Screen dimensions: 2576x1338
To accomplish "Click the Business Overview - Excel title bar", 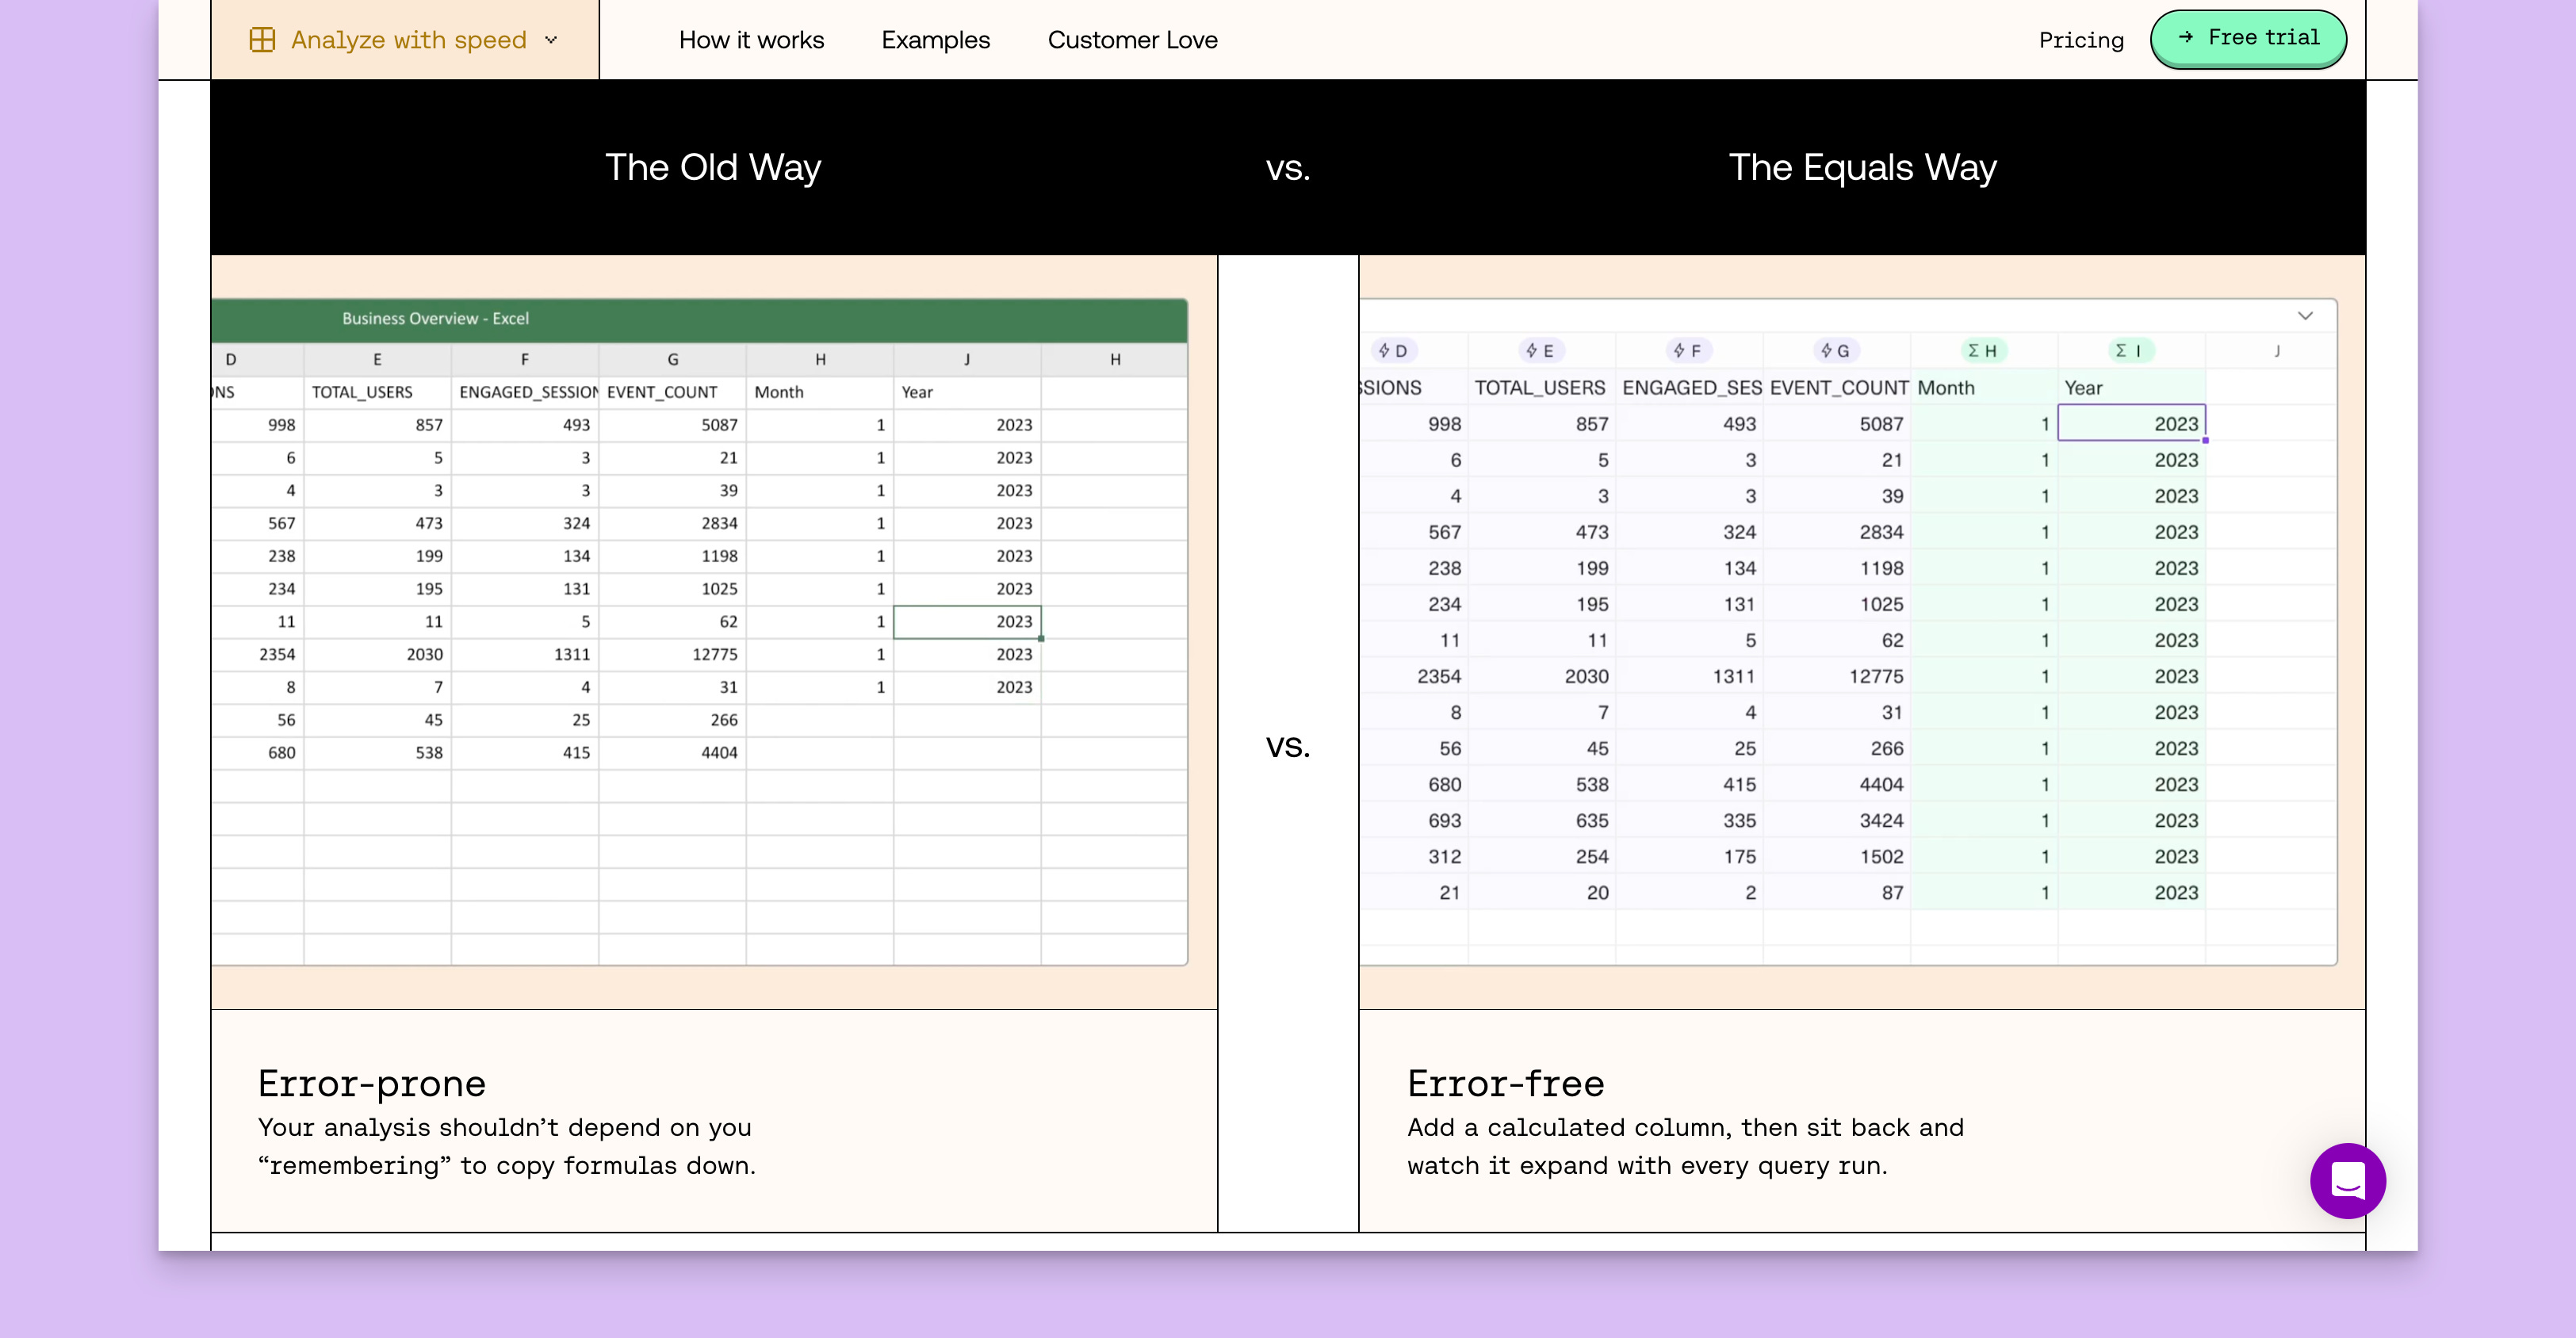I will 436,319.
